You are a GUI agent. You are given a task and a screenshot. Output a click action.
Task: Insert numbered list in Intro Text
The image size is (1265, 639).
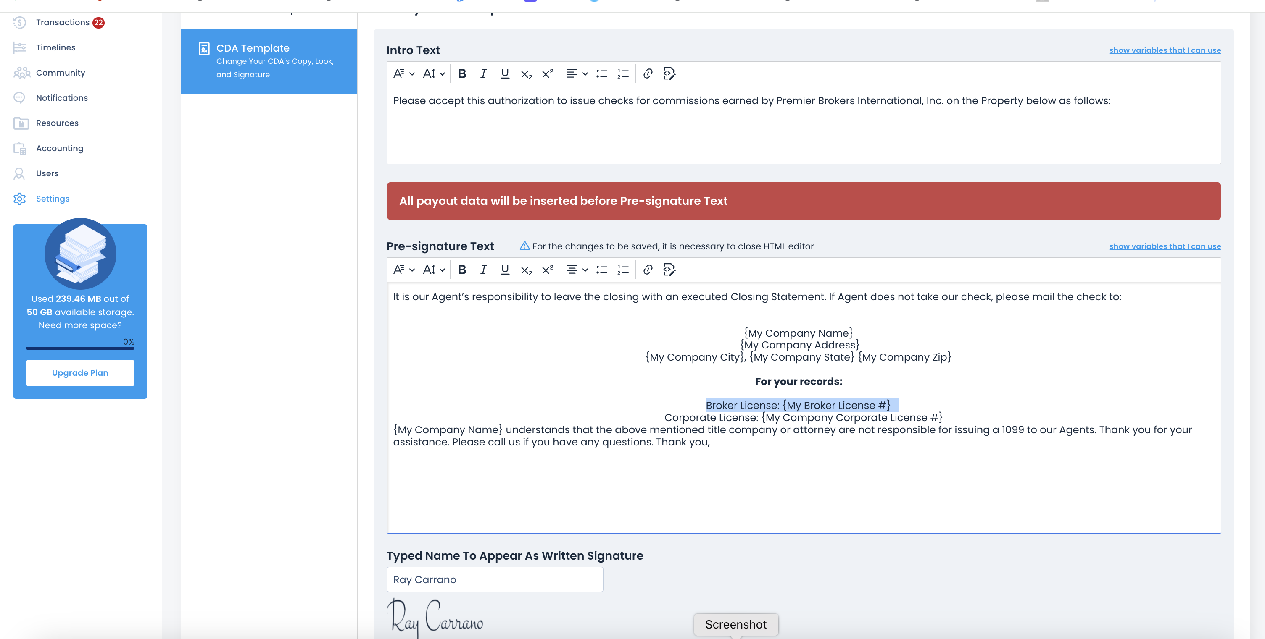click(623, 73)
